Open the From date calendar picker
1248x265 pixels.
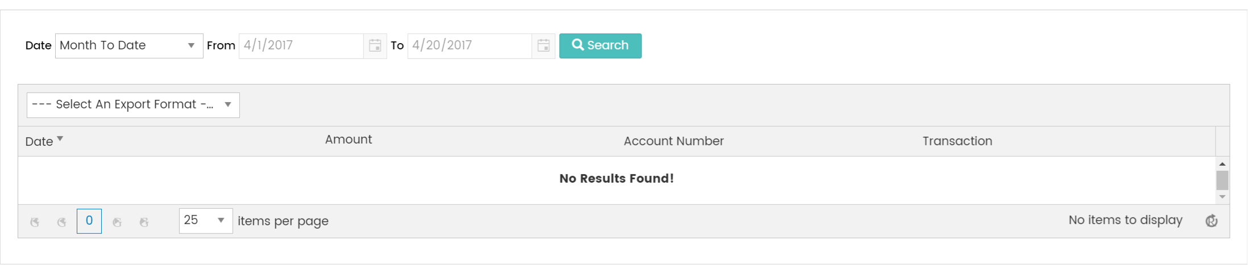click(x=375, y=46)
